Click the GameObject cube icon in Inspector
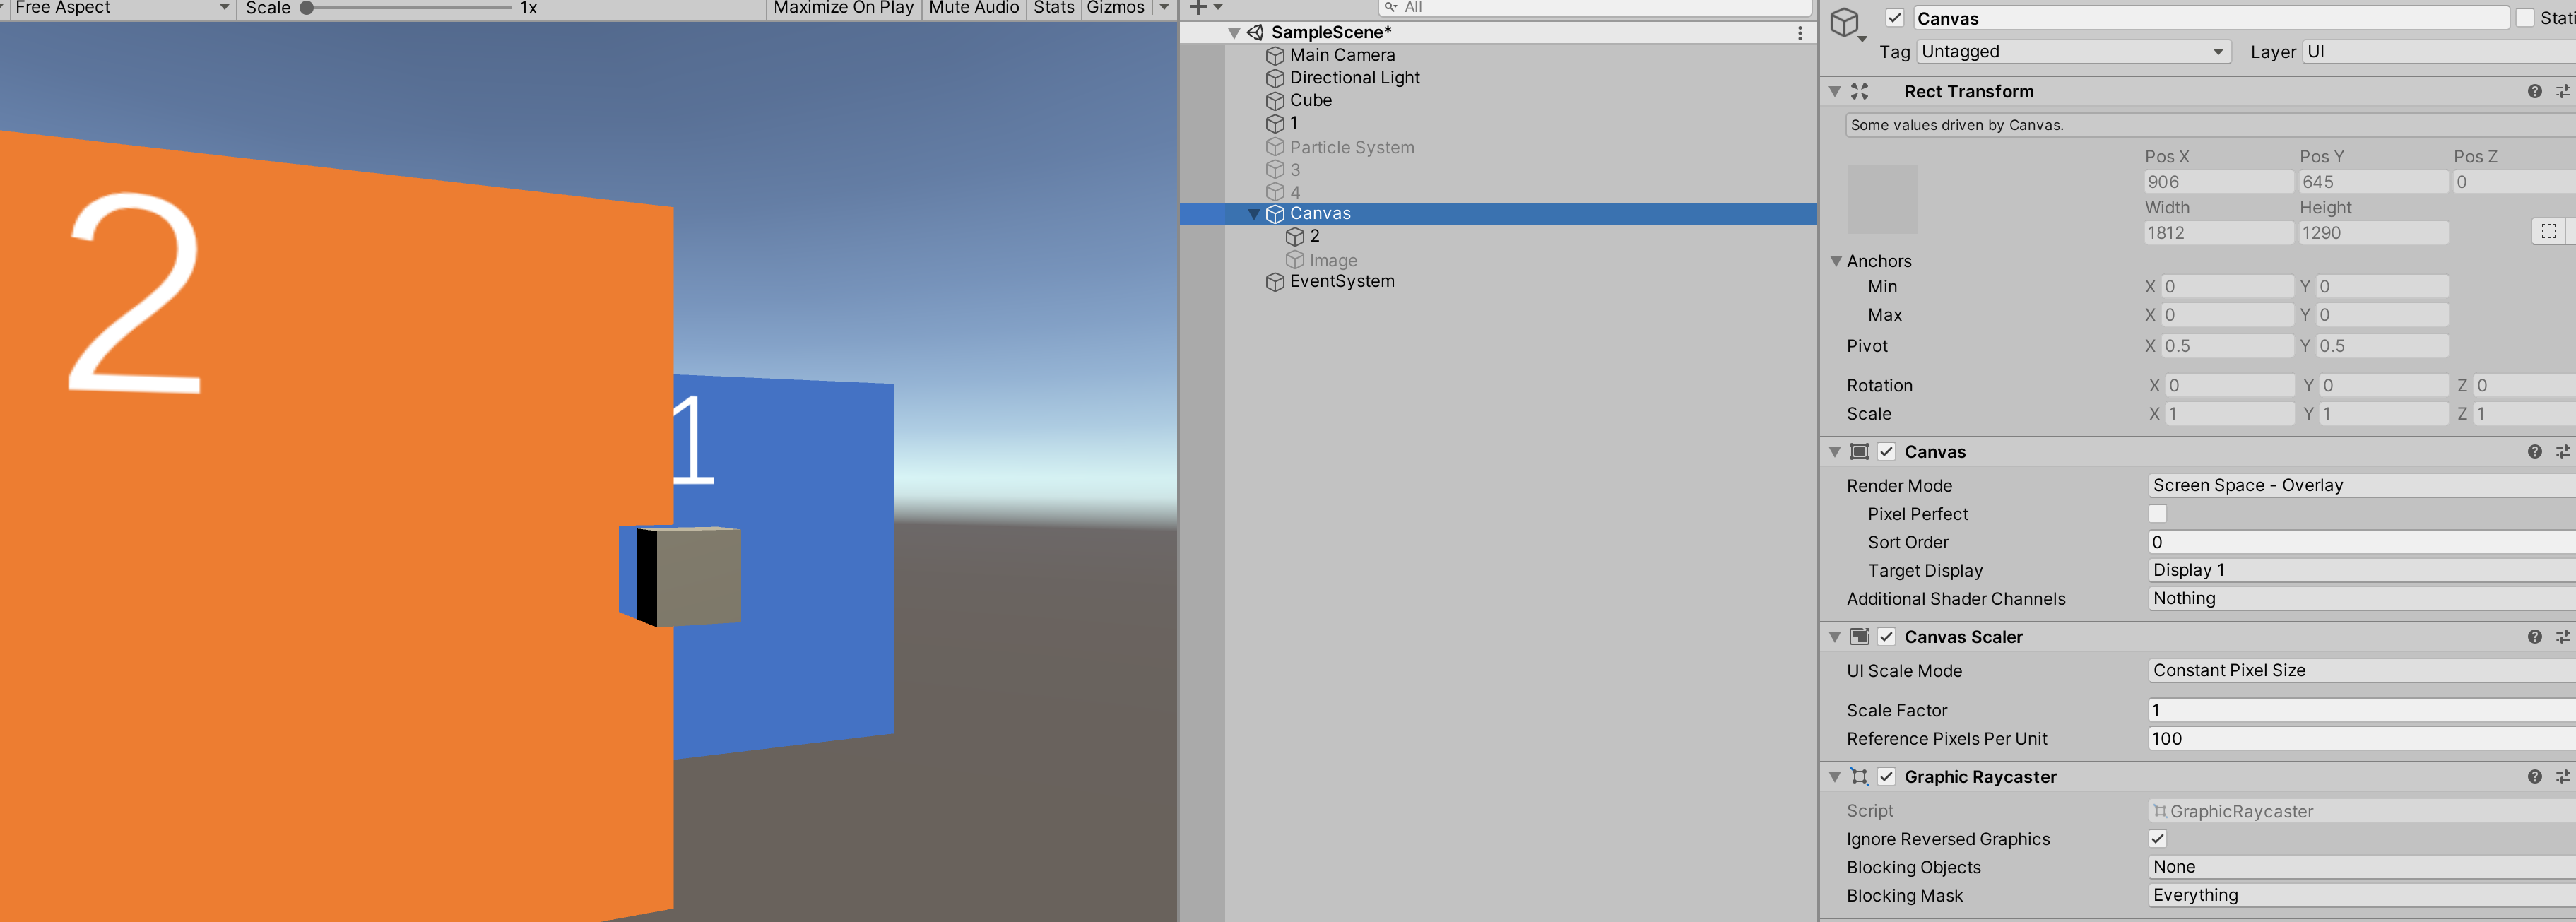2576x922 pixels. point(1845,22)
